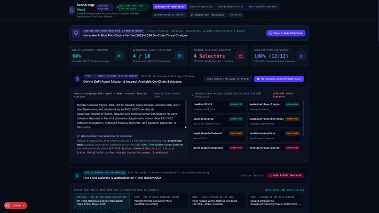Click the 4 / 10 autonomous selectors value
This screenshot has width=379, height=213.
coord(142,56)
